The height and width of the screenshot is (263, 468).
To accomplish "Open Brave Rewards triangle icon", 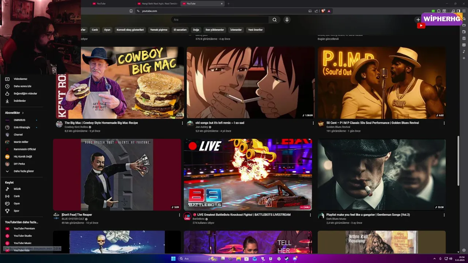I will pos(329,11).
